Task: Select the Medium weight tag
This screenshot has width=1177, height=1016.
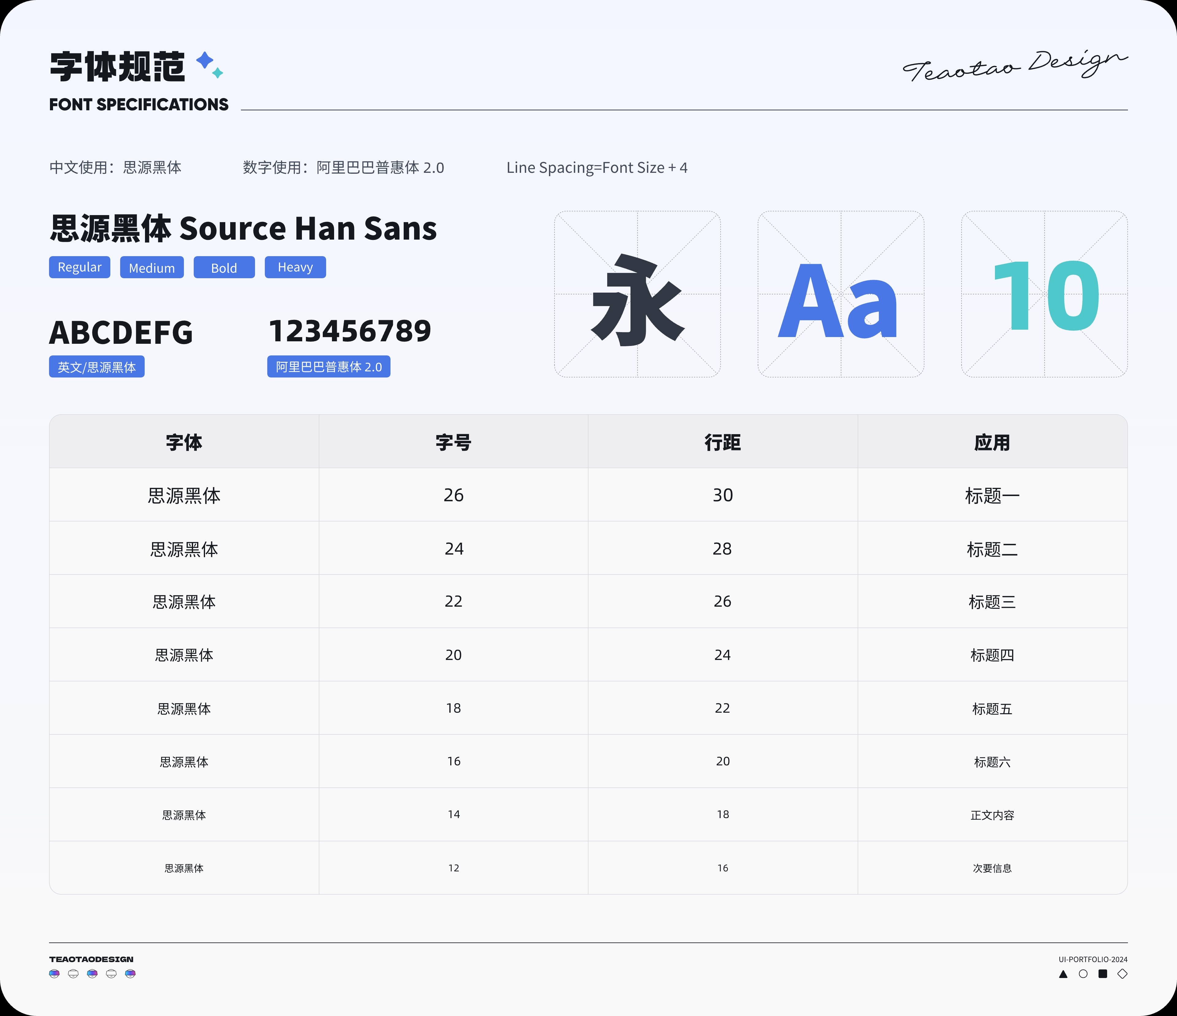Action: (x=152, y=267)
